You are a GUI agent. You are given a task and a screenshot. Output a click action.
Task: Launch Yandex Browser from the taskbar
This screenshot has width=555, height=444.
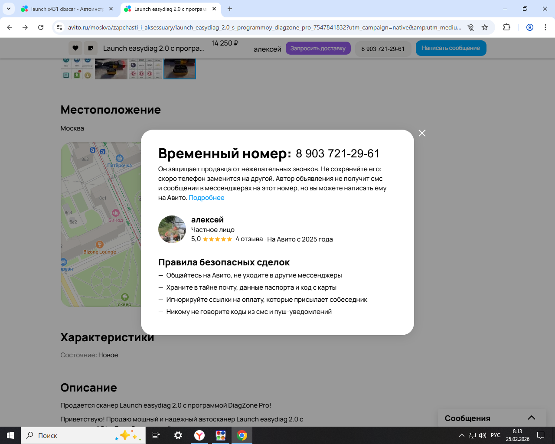pyautogui.click(x=199, y=435)
